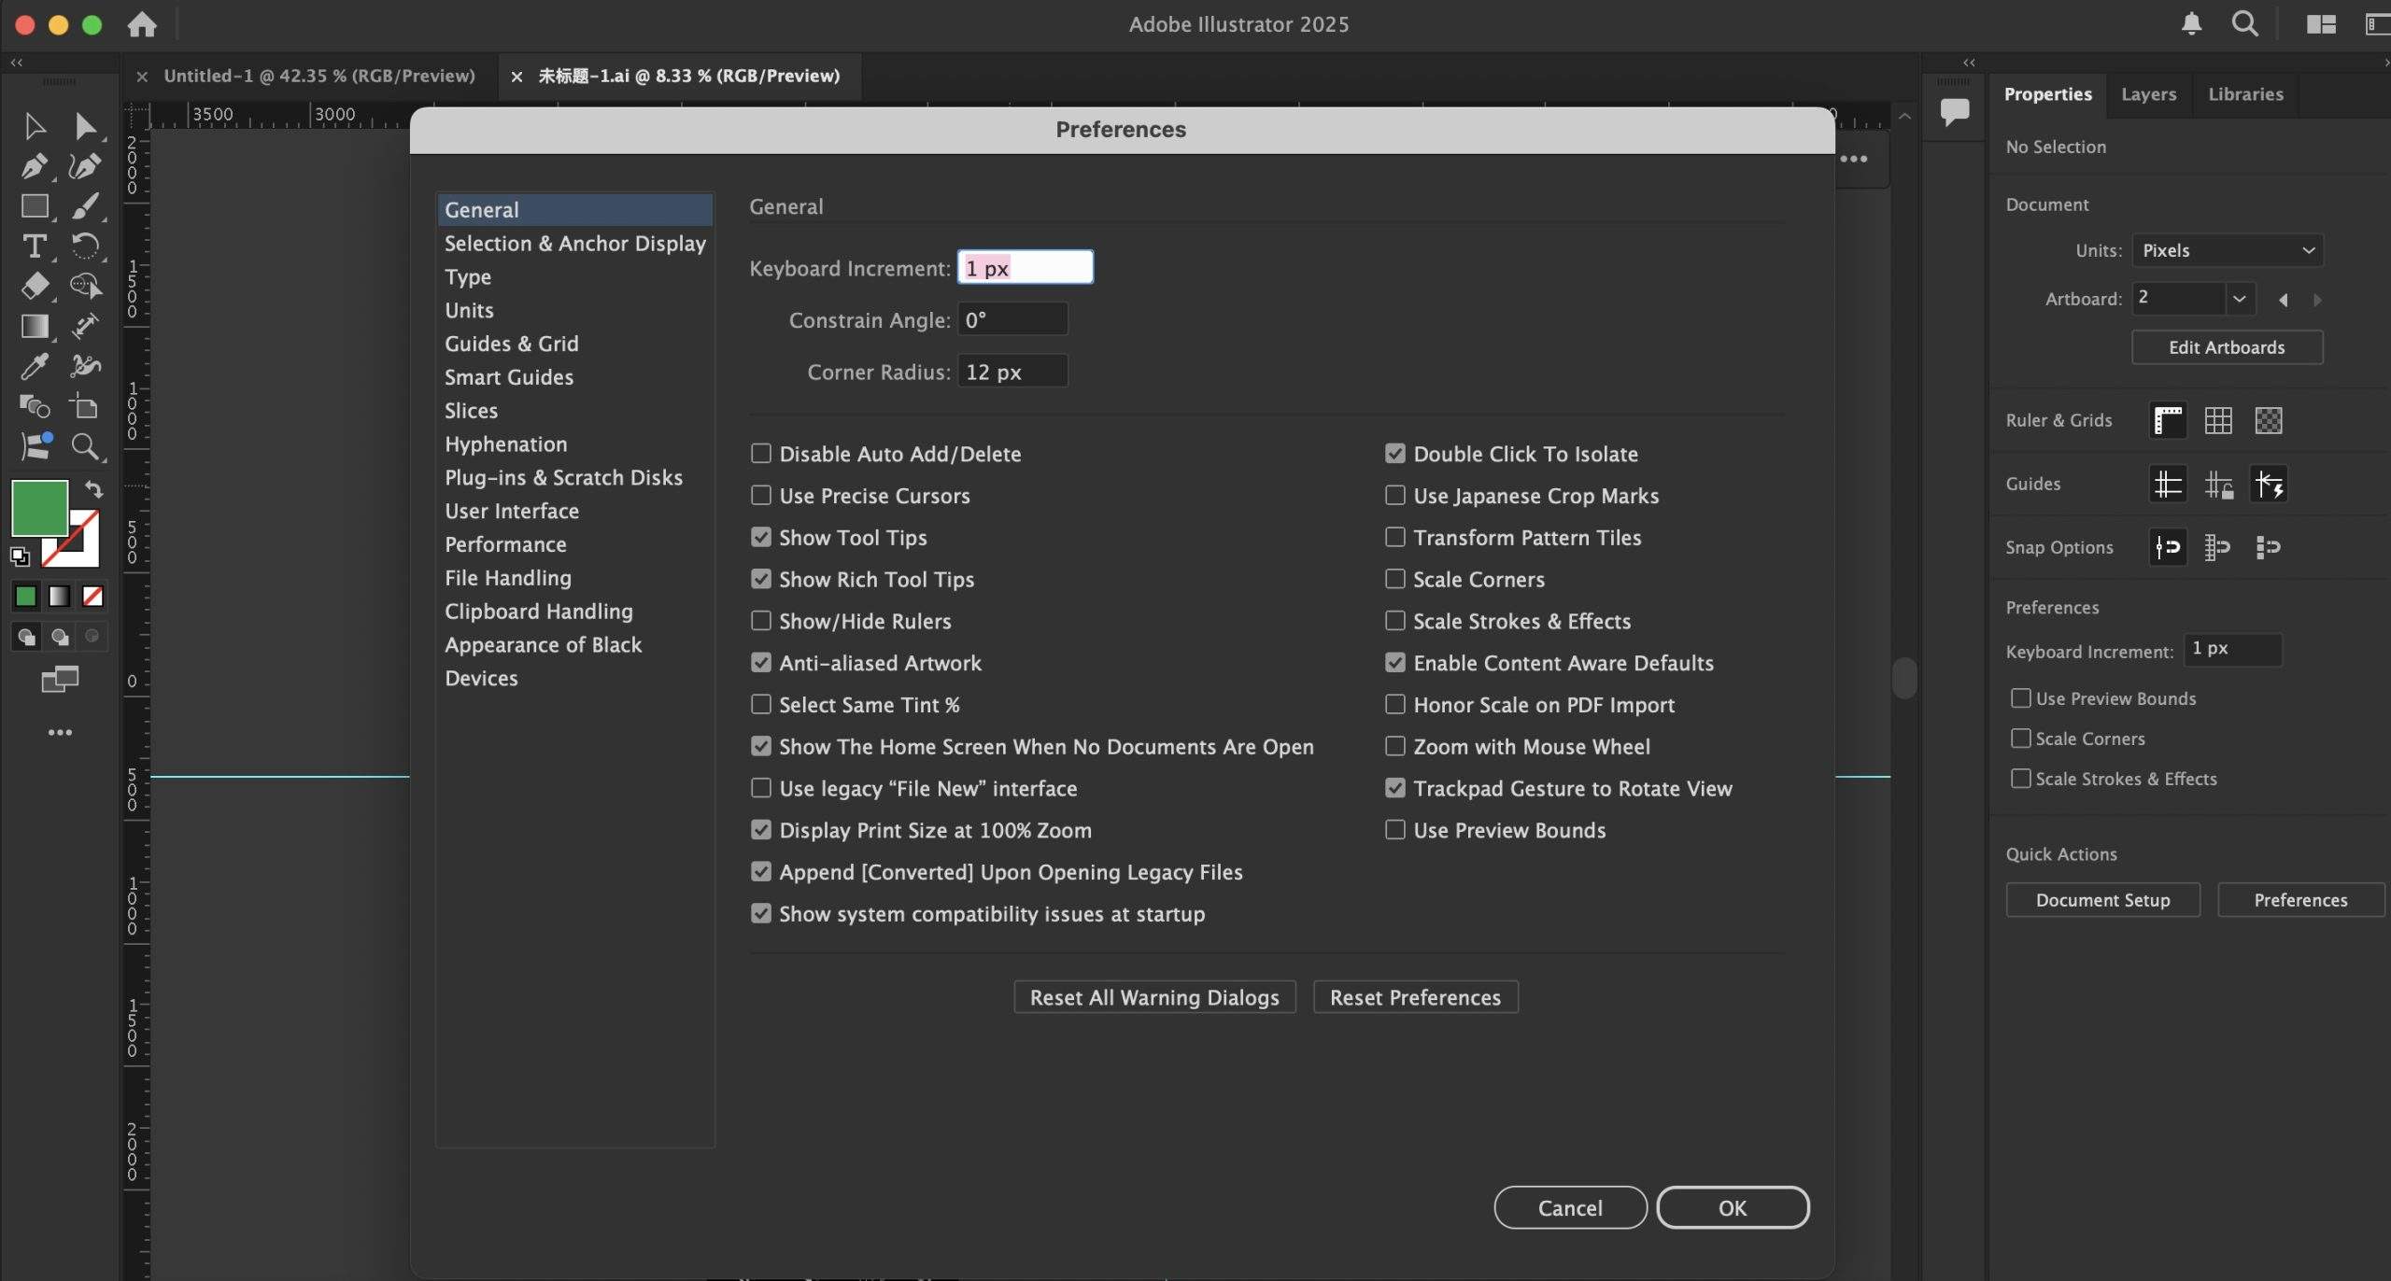The width and height of the screenshot is (2391, 1281).
Task: Select the Zoom tool
Action: (x=85, y=447)
